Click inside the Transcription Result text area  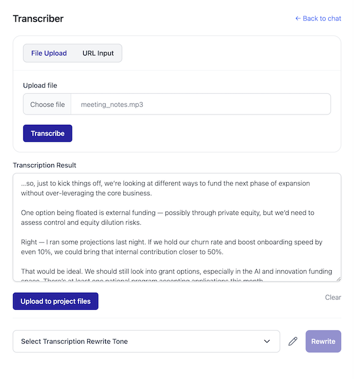[177, 227]
